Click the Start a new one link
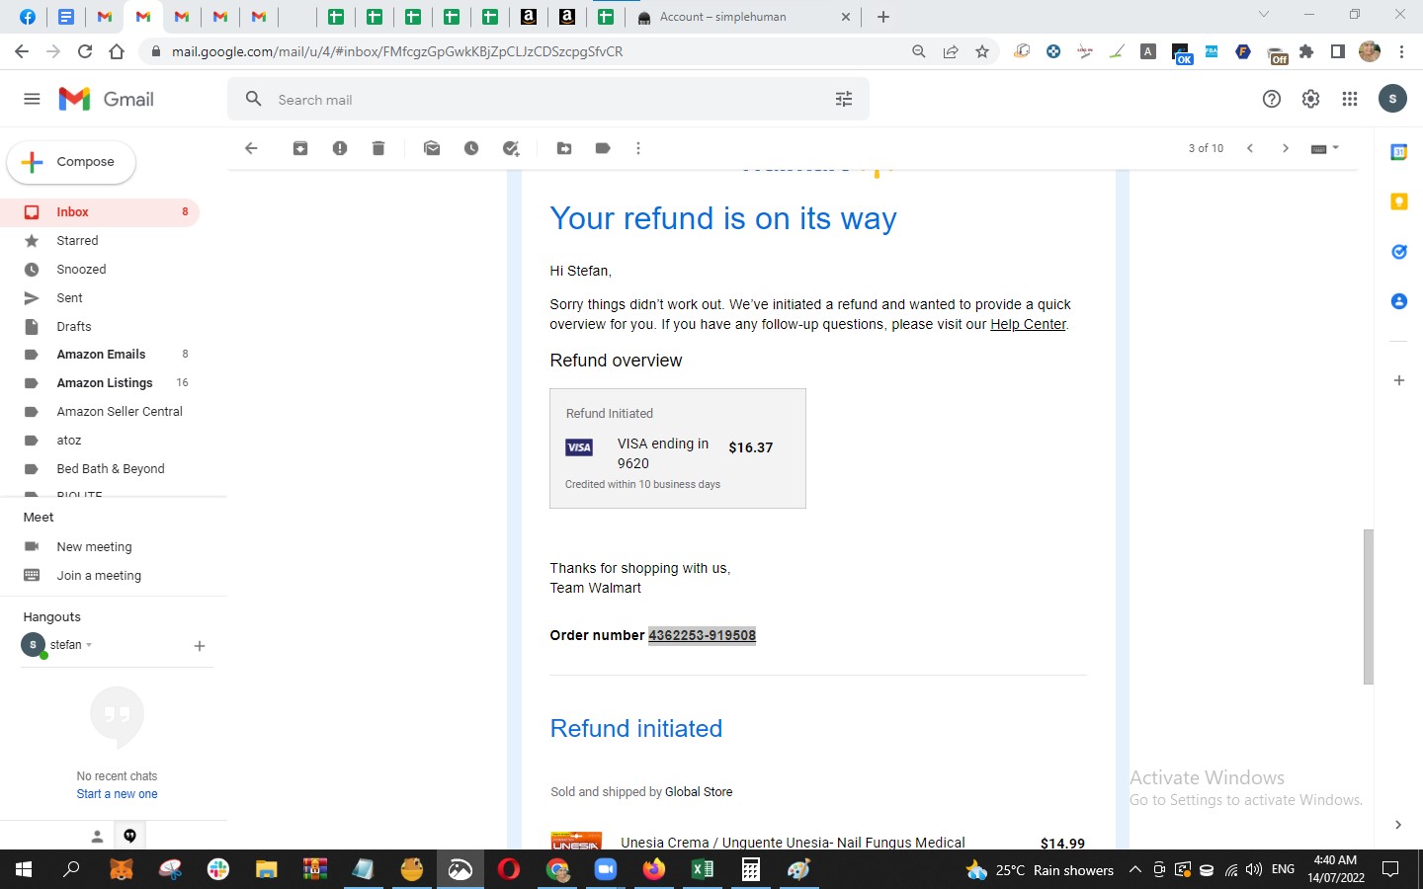Image resolution: width=1423 pixels, height=889 pixels. (x=117, y=794)
